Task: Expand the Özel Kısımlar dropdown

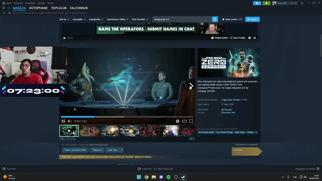Action: (140, 19)
